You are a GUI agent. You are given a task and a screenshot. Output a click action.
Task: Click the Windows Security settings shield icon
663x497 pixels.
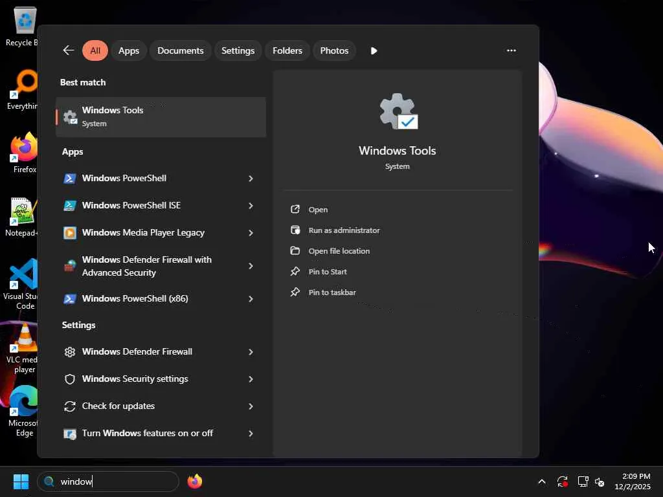point(70,379)
